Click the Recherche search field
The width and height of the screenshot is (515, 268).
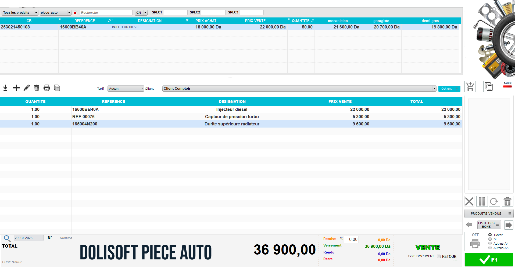(x=106, y=13)
